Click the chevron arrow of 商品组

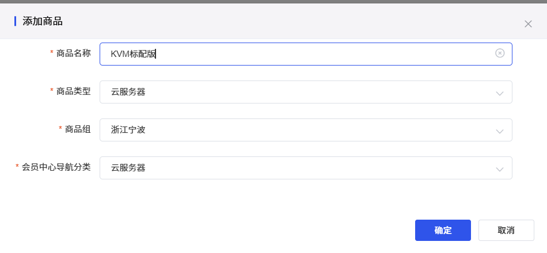click(499, 131)
